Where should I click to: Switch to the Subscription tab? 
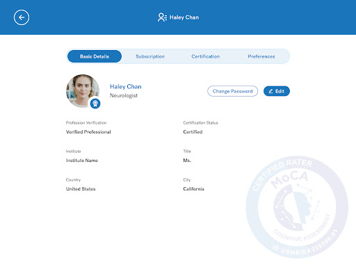(x=150, y=56)
